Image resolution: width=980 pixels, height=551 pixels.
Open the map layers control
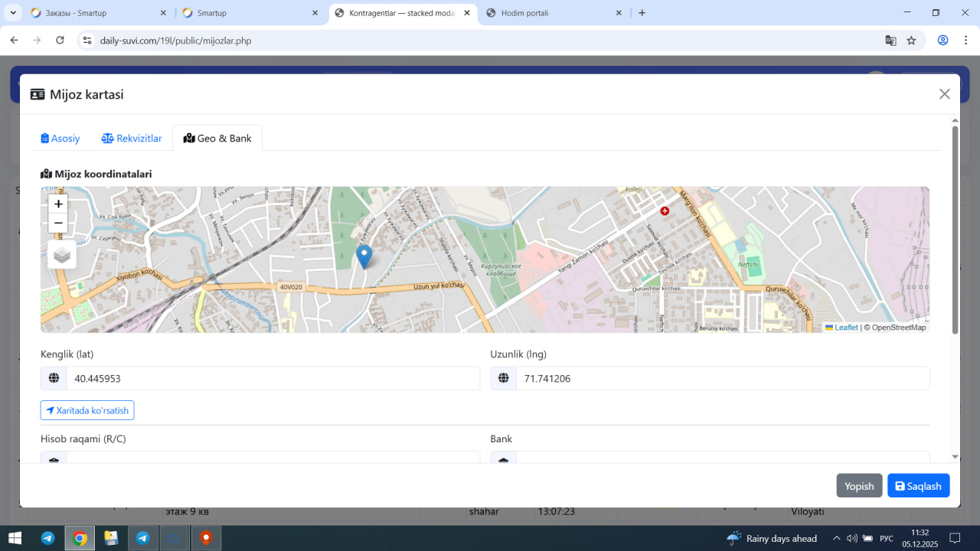[62, 255]
